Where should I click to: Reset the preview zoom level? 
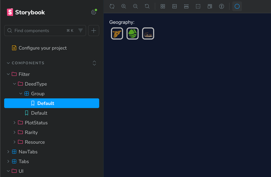click(147, 6)
